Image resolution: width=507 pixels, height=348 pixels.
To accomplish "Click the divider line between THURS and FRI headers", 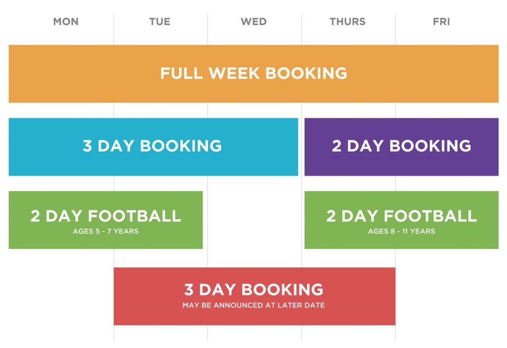I will click(x=395, y=29).
